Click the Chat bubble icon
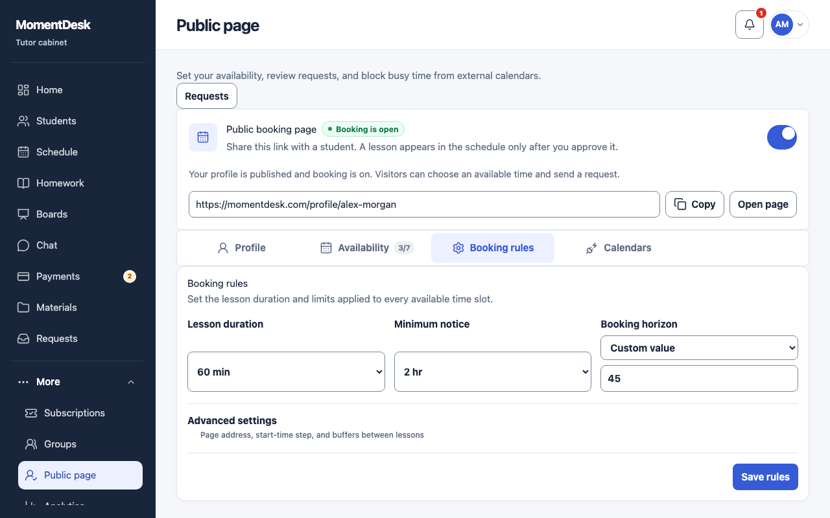Screen dimensions: 830x518 23,245
